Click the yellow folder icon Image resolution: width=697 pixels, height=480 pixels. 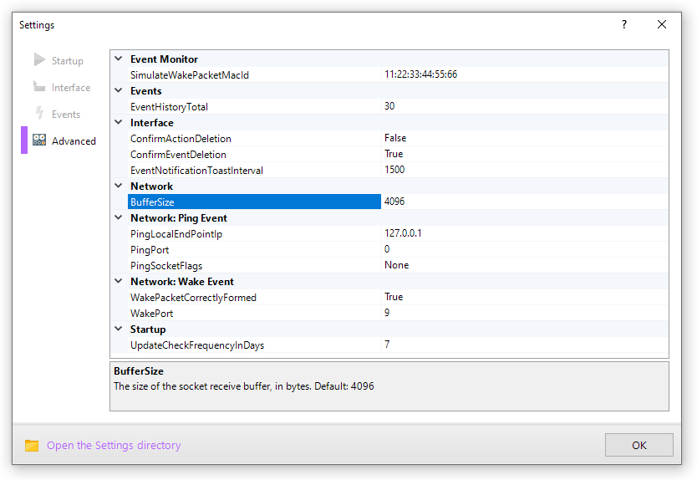point(32,446)
